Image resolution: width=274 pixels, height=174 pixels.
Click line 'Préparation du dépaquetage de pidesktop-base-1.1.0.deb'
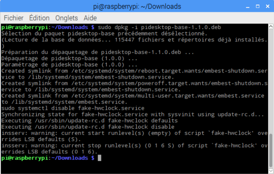[x=98, y=52]
